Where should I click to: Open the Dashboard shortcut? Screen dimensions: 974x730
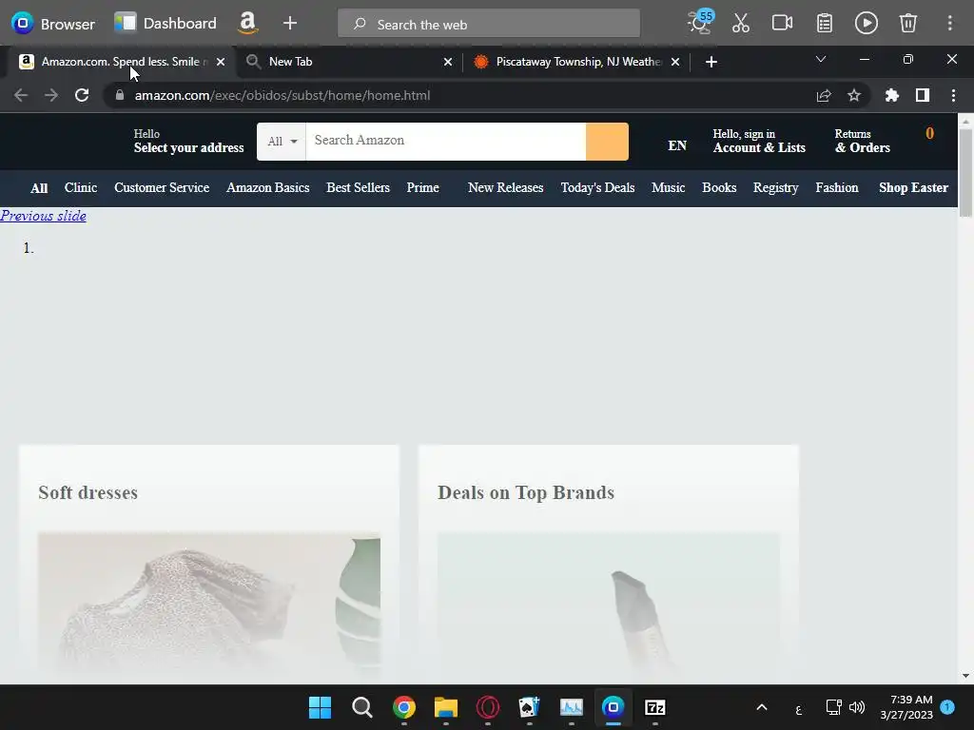pos(166,24)
